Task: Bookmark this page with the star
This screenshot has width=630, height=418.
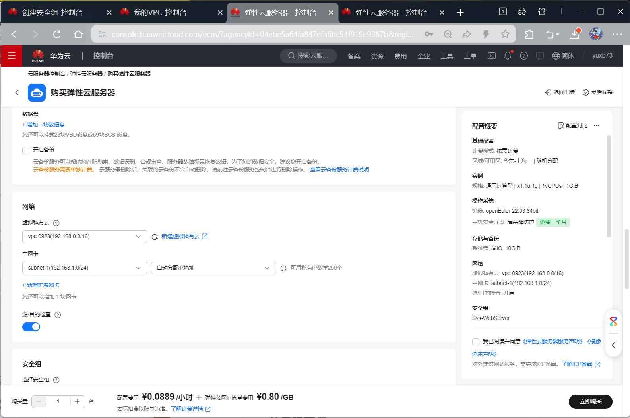Action: (x=505, y=34)
